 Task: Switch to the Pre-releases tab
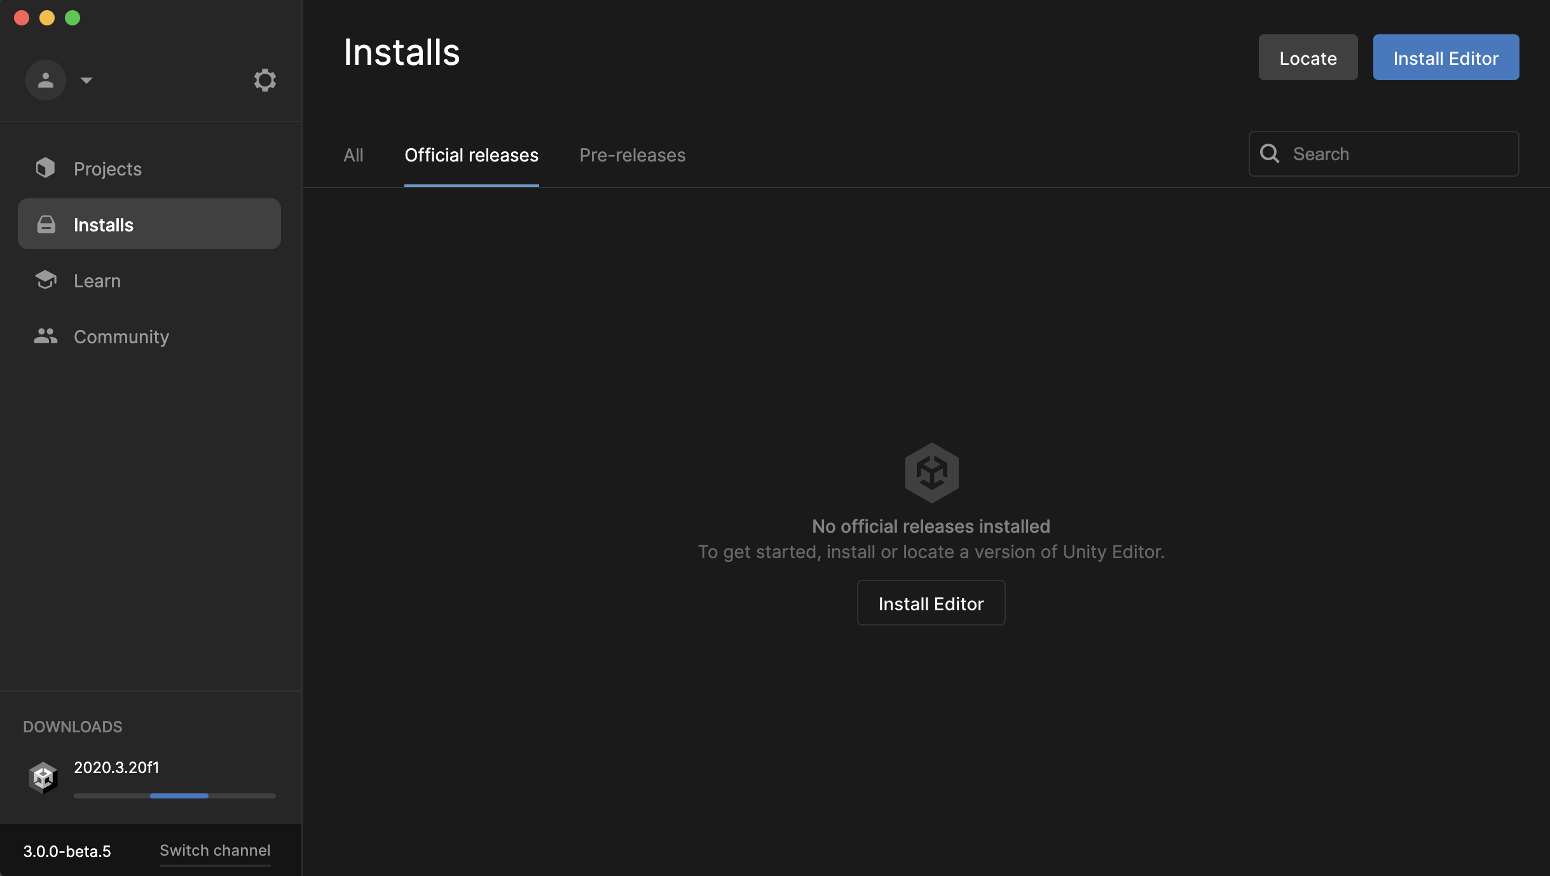point(632,155)
